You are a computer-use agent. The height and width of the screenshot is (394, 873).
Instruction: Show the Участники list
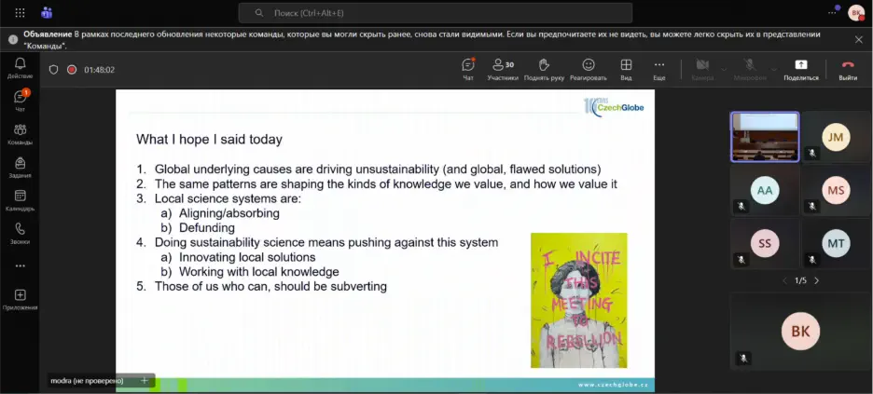503,69
